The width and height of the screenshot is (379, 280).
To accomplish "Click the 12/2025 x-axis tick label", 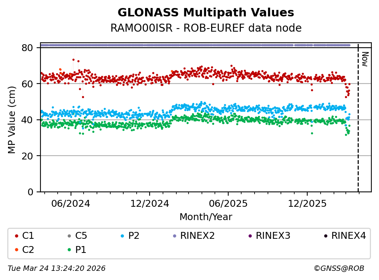I will click(307, 204).
